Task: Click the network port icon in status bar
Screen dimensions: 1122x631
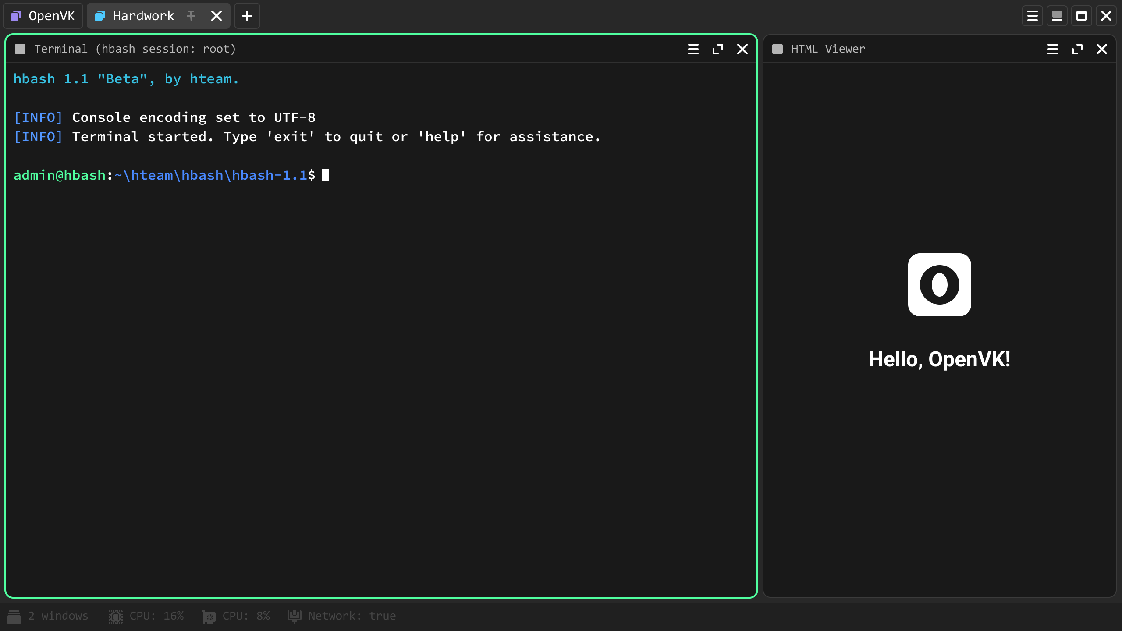Action: coord(295,617)
